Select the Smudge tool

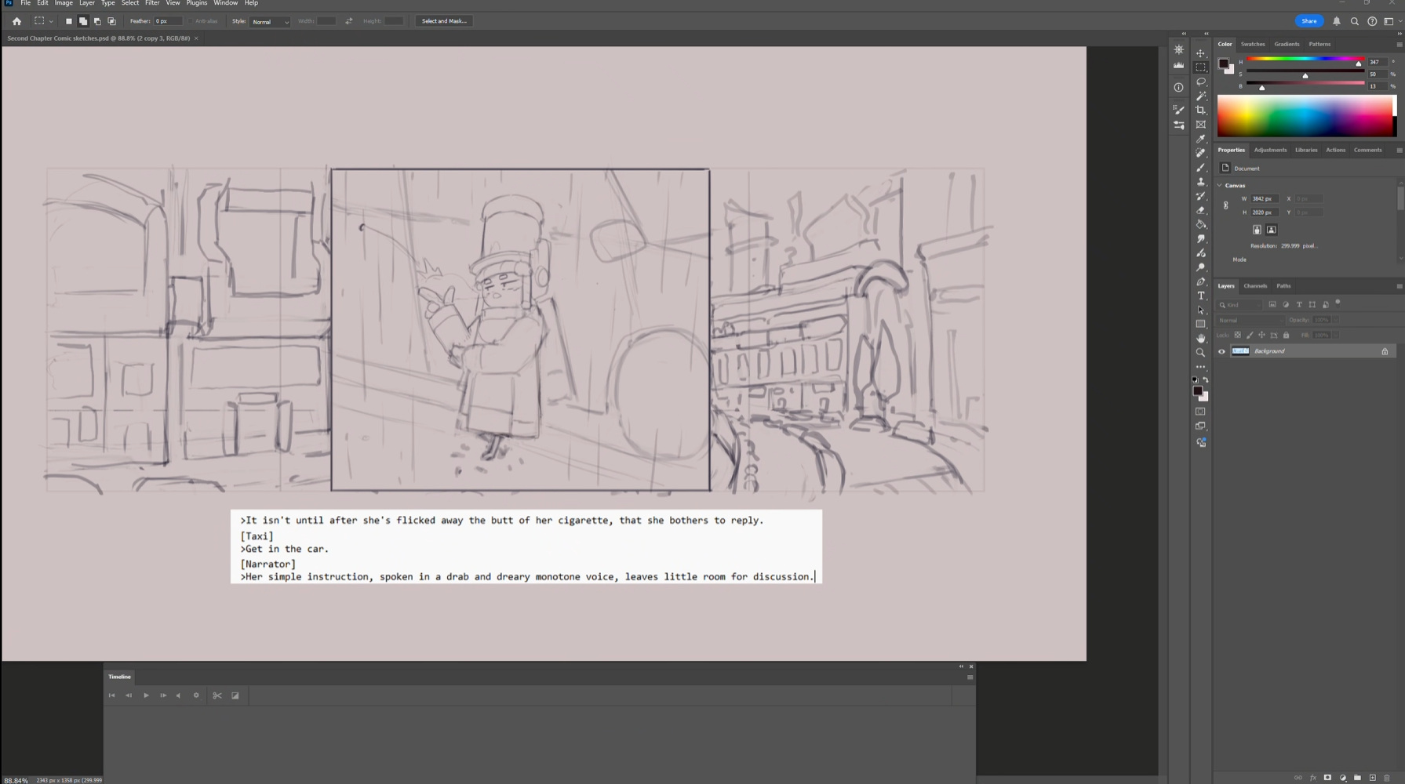click(1200, 238)
